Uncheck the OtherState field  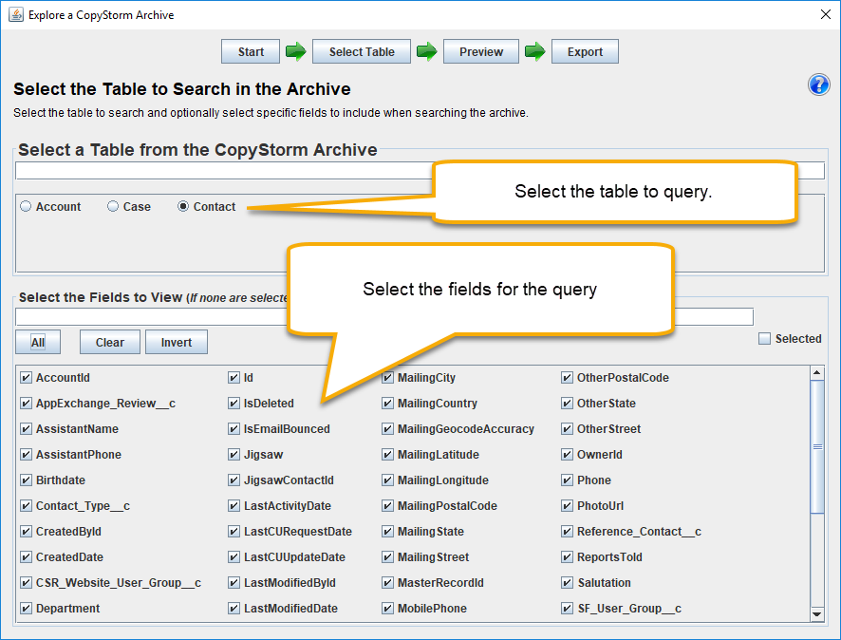(567, 404)
